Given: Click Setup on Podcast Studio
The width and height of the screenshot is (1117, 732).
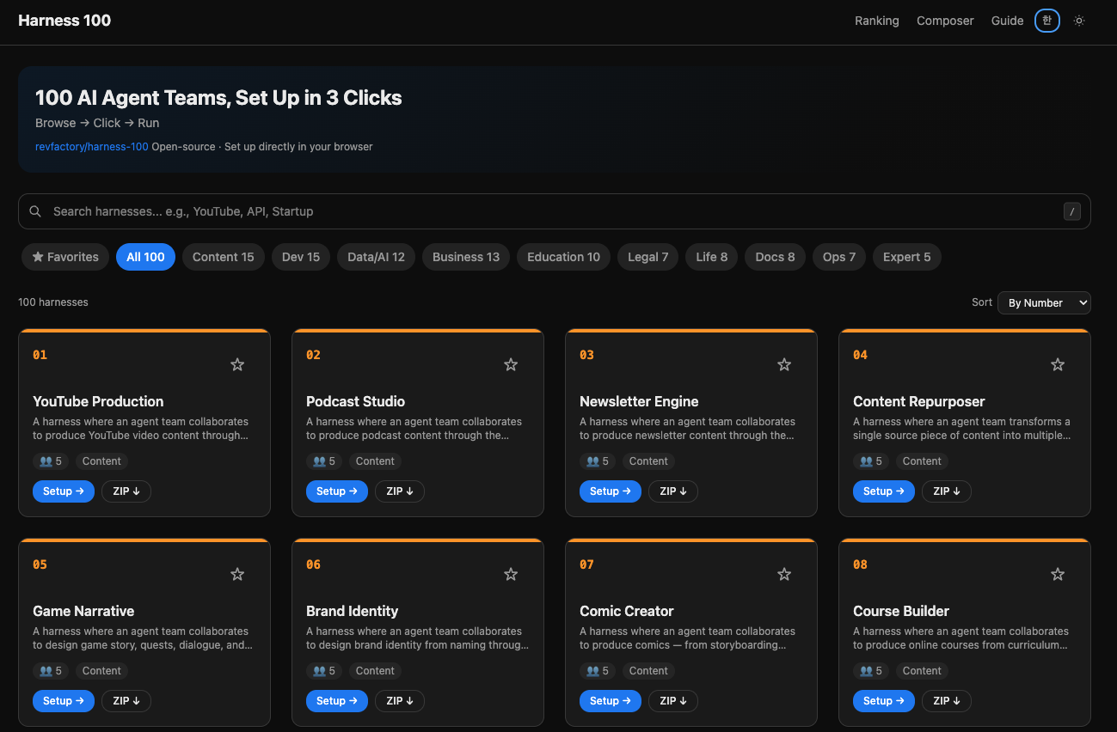Looking at the screenshot, I should 337,491.
